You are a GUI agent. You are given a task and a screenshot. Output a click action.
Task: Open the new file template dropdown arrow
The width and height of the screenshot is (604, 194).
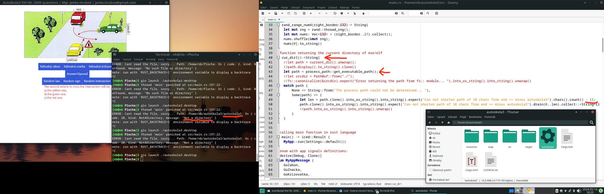(x=269, y=14)
